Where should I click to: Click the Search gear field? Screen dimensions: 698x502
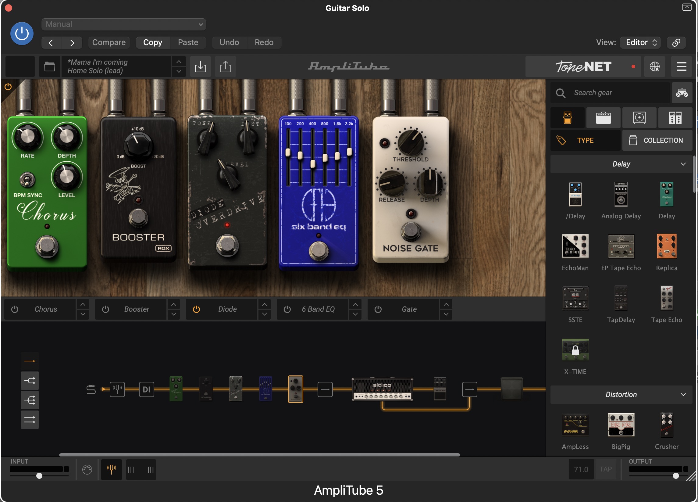pos(610,93)
